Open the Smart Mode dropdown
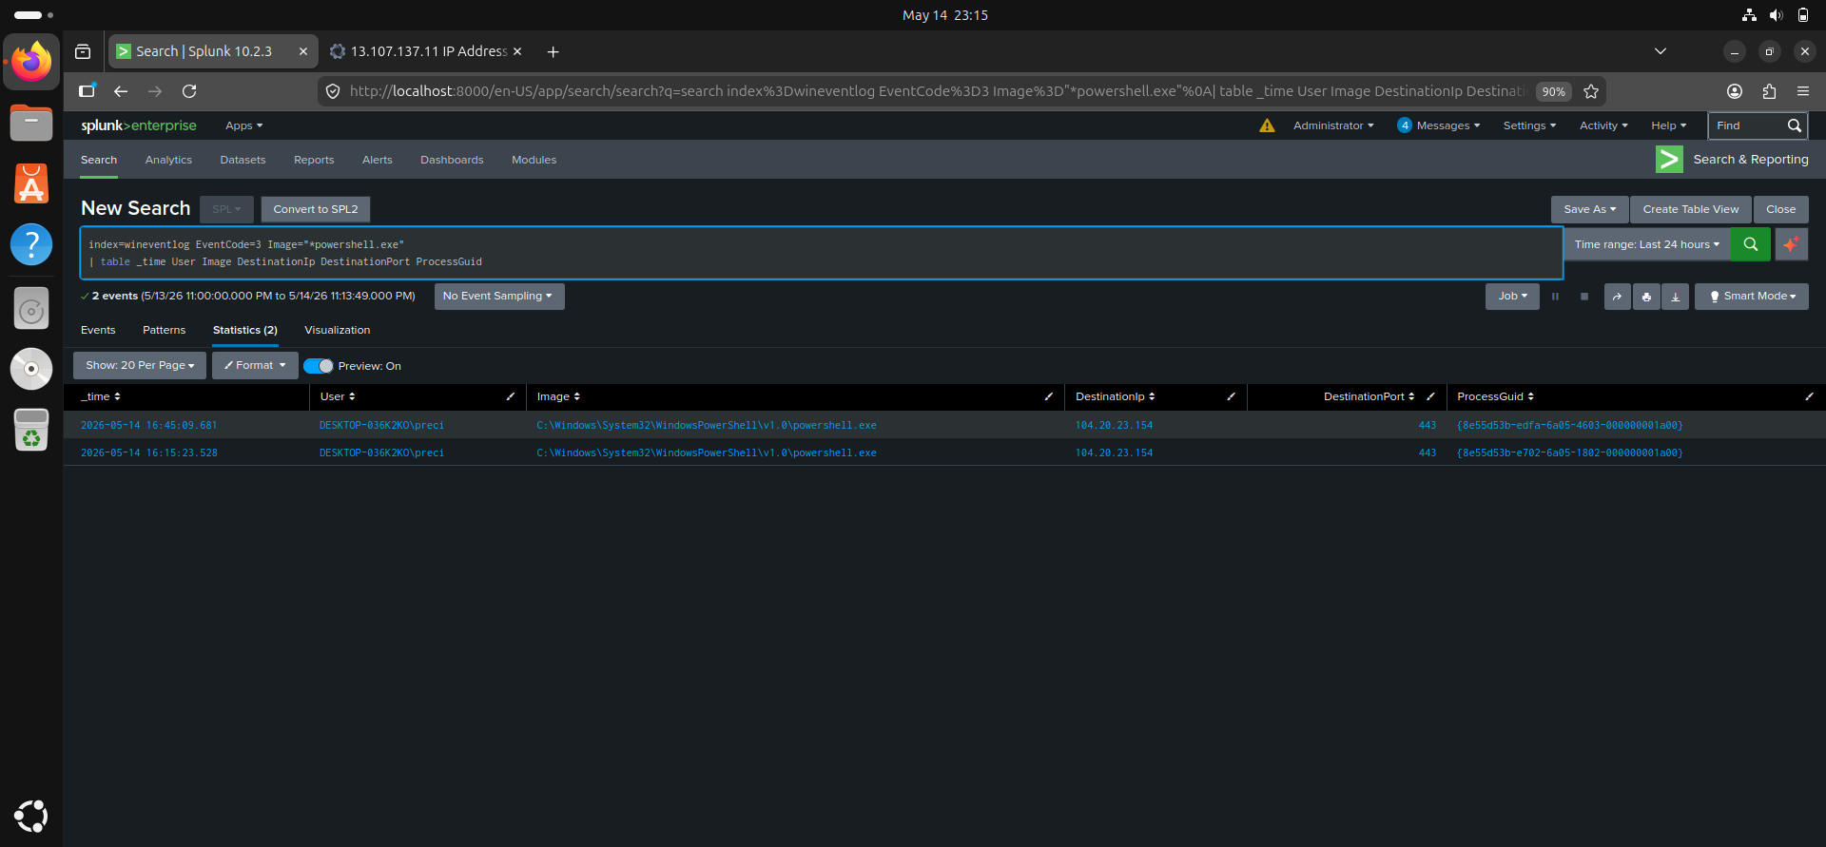This screenshot has width=1826, height=847. pyautogui.click(x=1752, y=297)
